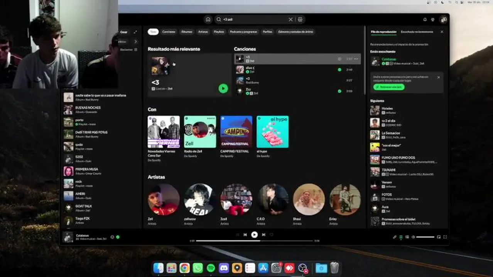Image resolution: width=493 pixels, height=277 pixels.
Task: Select the Playlists filter chip
Action: pos(219,32)
